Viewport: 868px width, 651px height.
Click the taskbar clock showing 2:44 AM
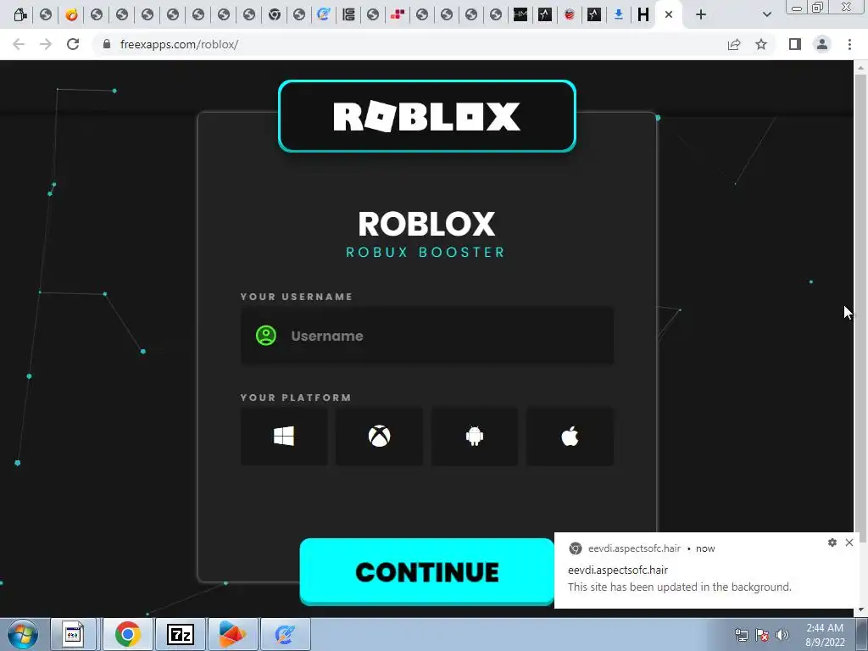click(825, 635)
